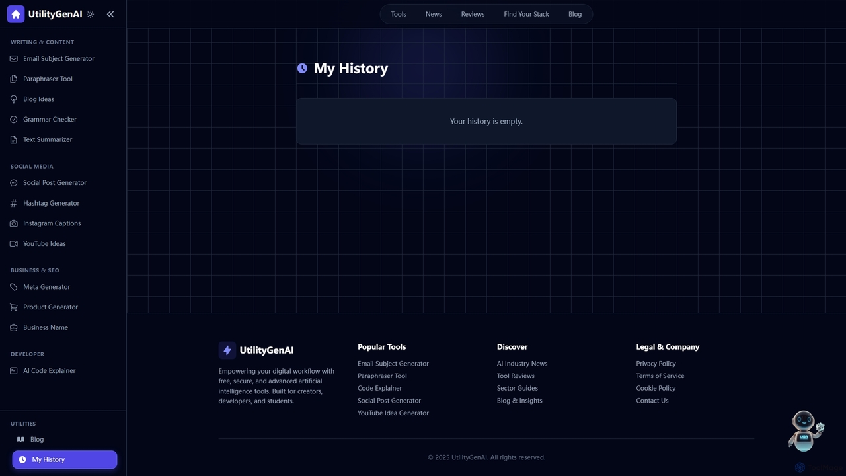Open Cookie Policy footer link
The image size is (846, 476).
point(656,388)
